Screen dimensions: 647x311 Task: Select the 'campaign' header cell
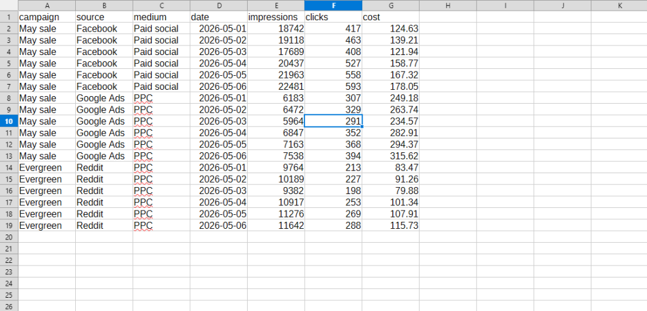click(x=47, y=17)
